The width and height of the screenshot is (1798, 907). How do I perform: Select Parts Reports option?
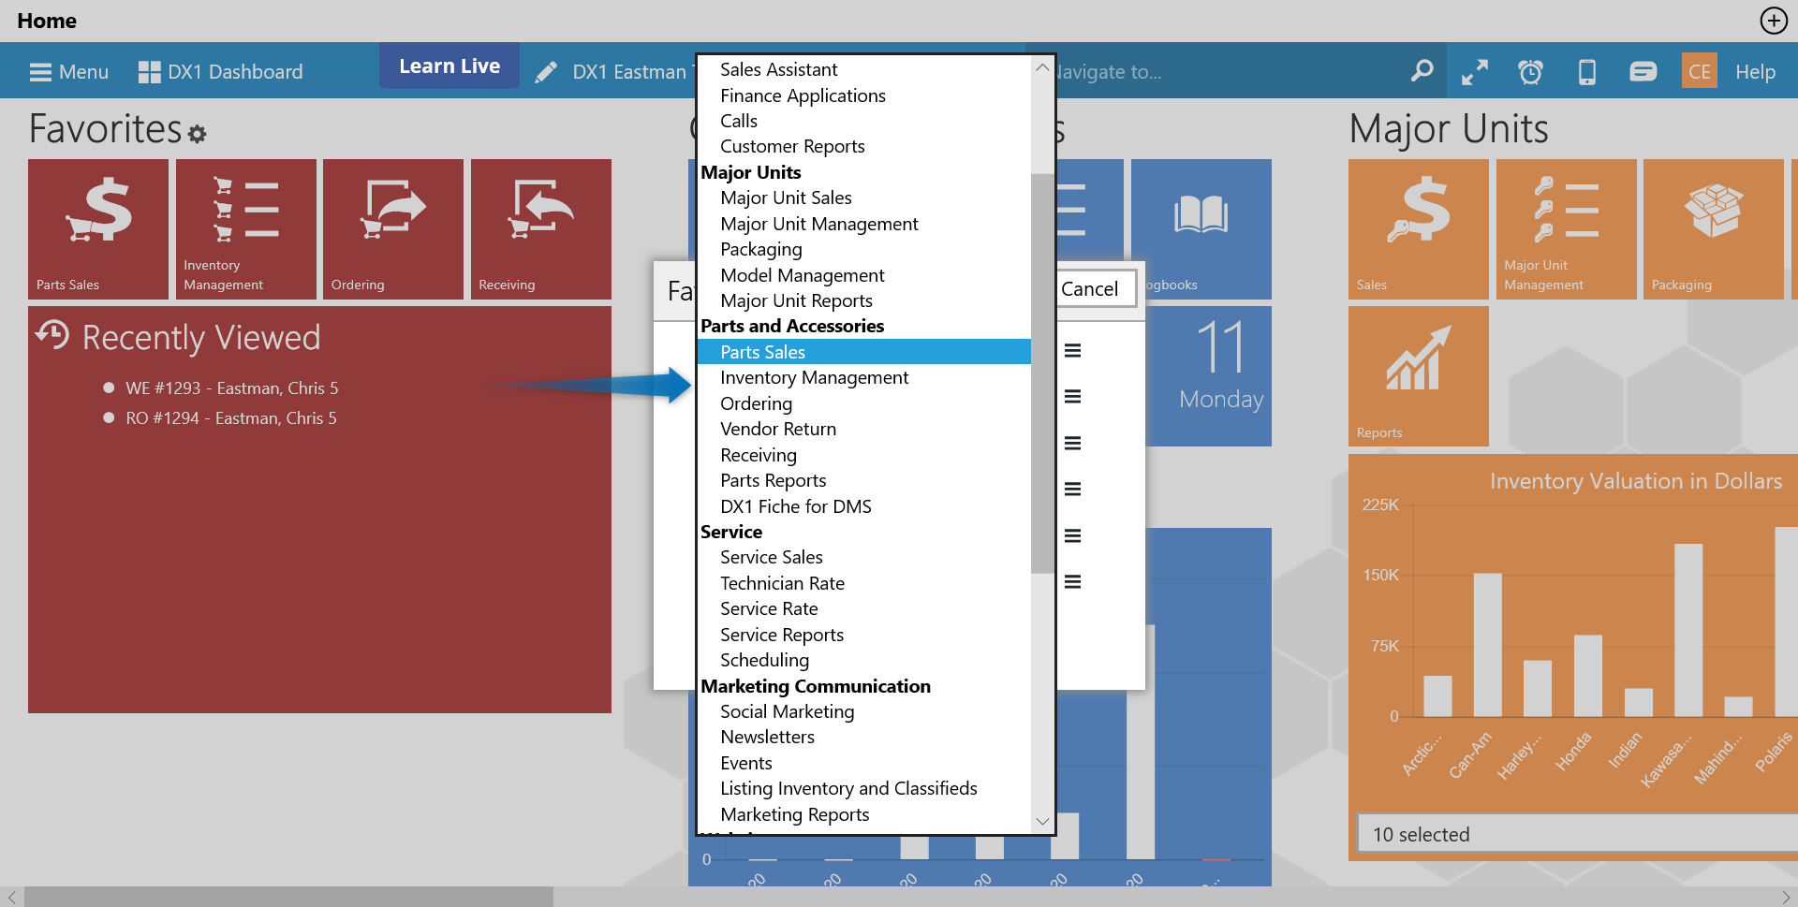tap(864, 480)
